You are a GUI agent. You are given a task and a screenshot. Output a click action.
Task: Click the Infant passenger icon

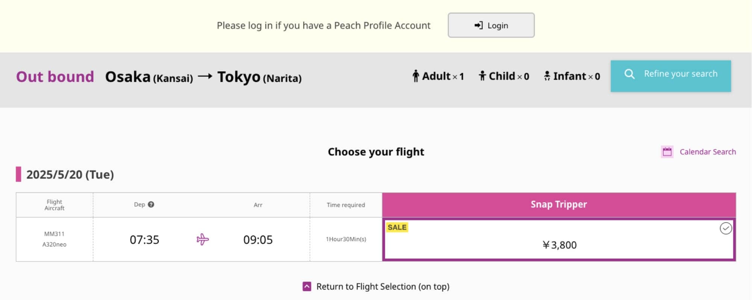coord(547,76)
